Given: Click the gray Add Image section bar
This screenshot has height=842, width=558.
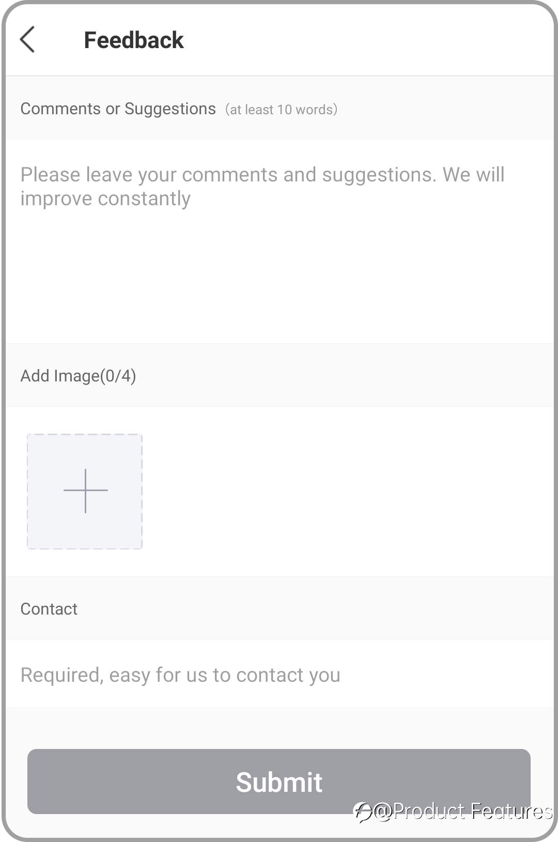Looking at the screenshot, I should [x=279, y=375].
